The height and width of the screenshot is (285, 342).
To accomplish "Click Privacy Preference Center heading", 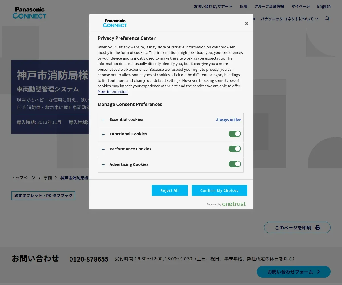I will [127, 38].
